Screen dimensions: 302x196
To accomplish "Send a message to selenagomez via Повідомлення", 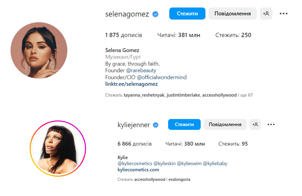I will point(232,14).
